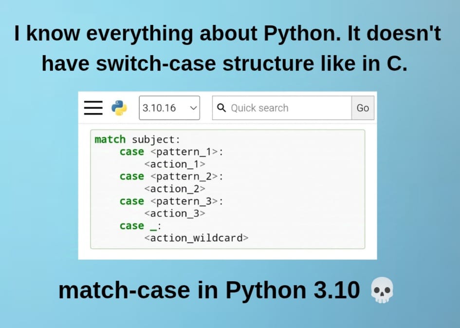Click the Quick search input field

pyautogui.click(x=282, y=108)
